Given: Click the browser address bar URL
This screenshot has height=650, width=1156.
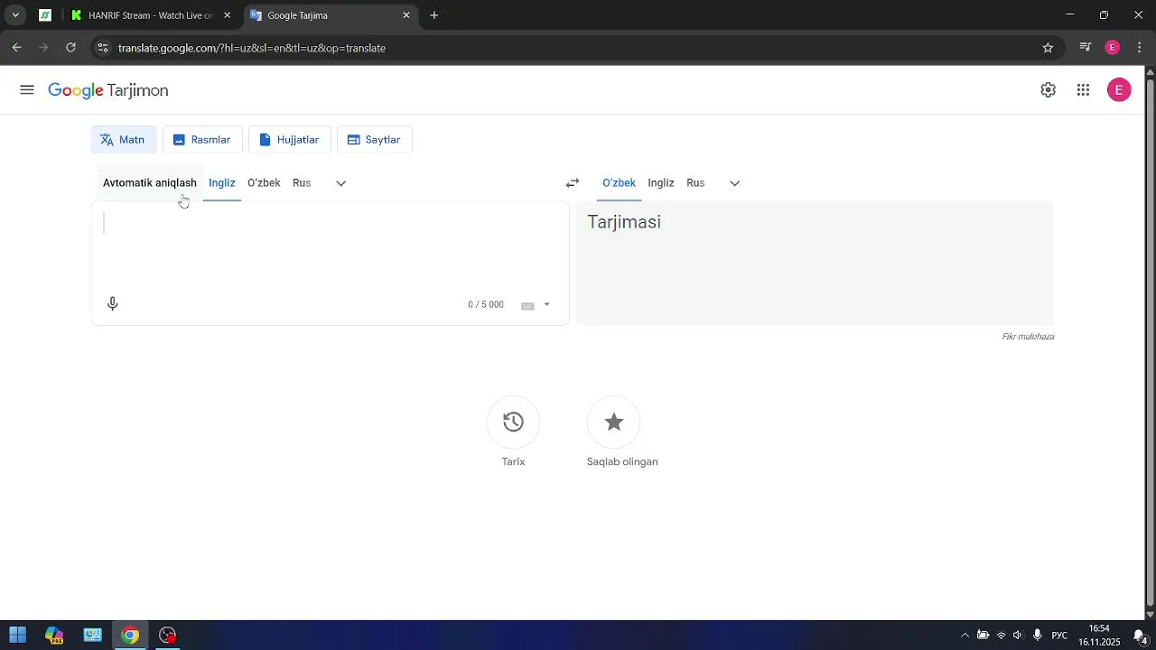Looking at the screenshot, I should tap(252, 48).
